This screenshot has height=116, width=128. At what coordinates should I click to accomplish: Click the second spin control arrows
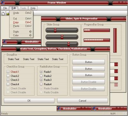point(116,71)
